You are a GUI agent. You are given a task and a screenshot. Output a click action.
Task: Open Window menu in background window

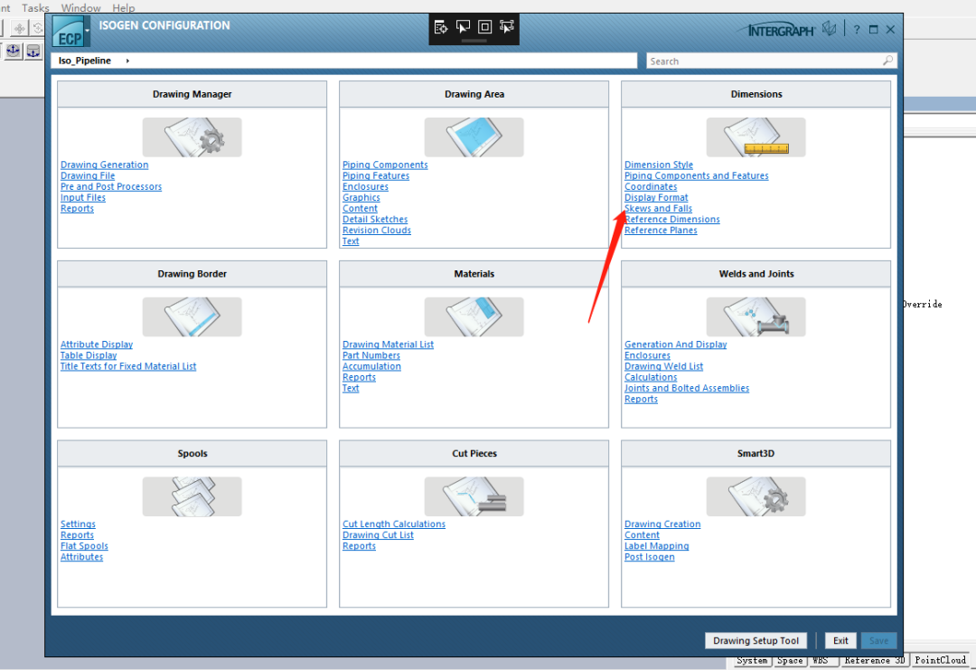point(81,7)
